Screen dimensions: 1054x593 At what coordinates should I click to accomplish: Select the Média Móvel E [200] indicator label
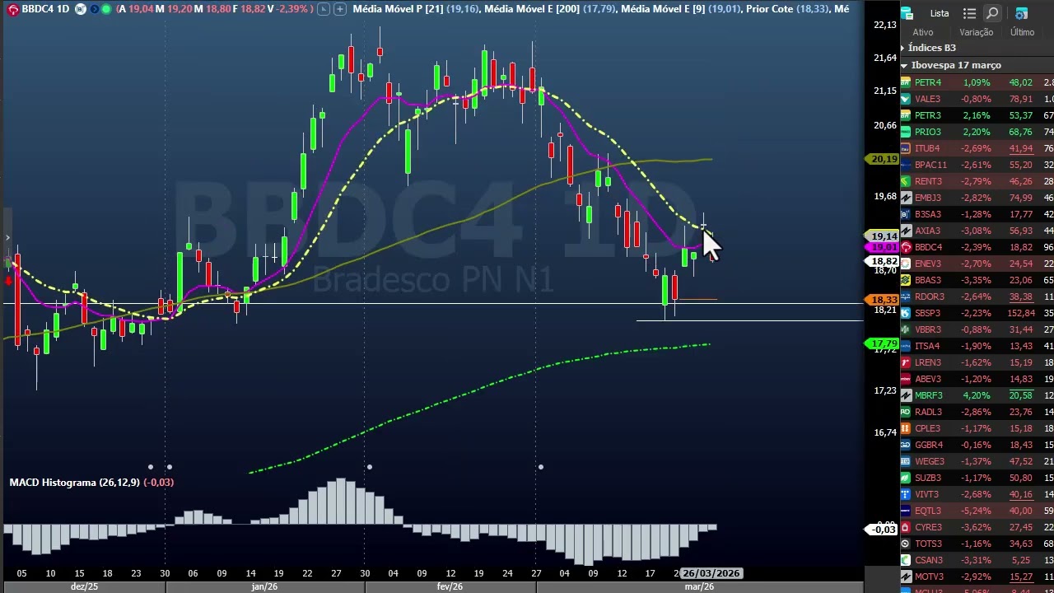point(532,9)
